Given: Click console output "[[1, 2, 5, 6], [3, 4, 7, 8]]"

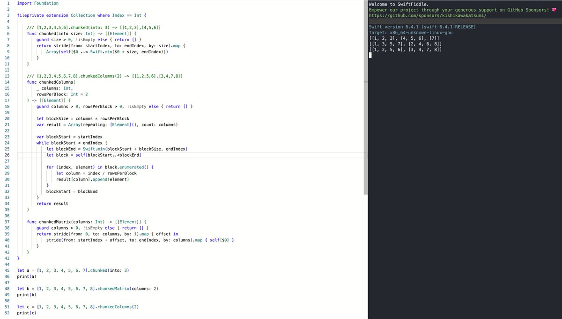Looking at the screenshot, I should [x=406, y=49].
